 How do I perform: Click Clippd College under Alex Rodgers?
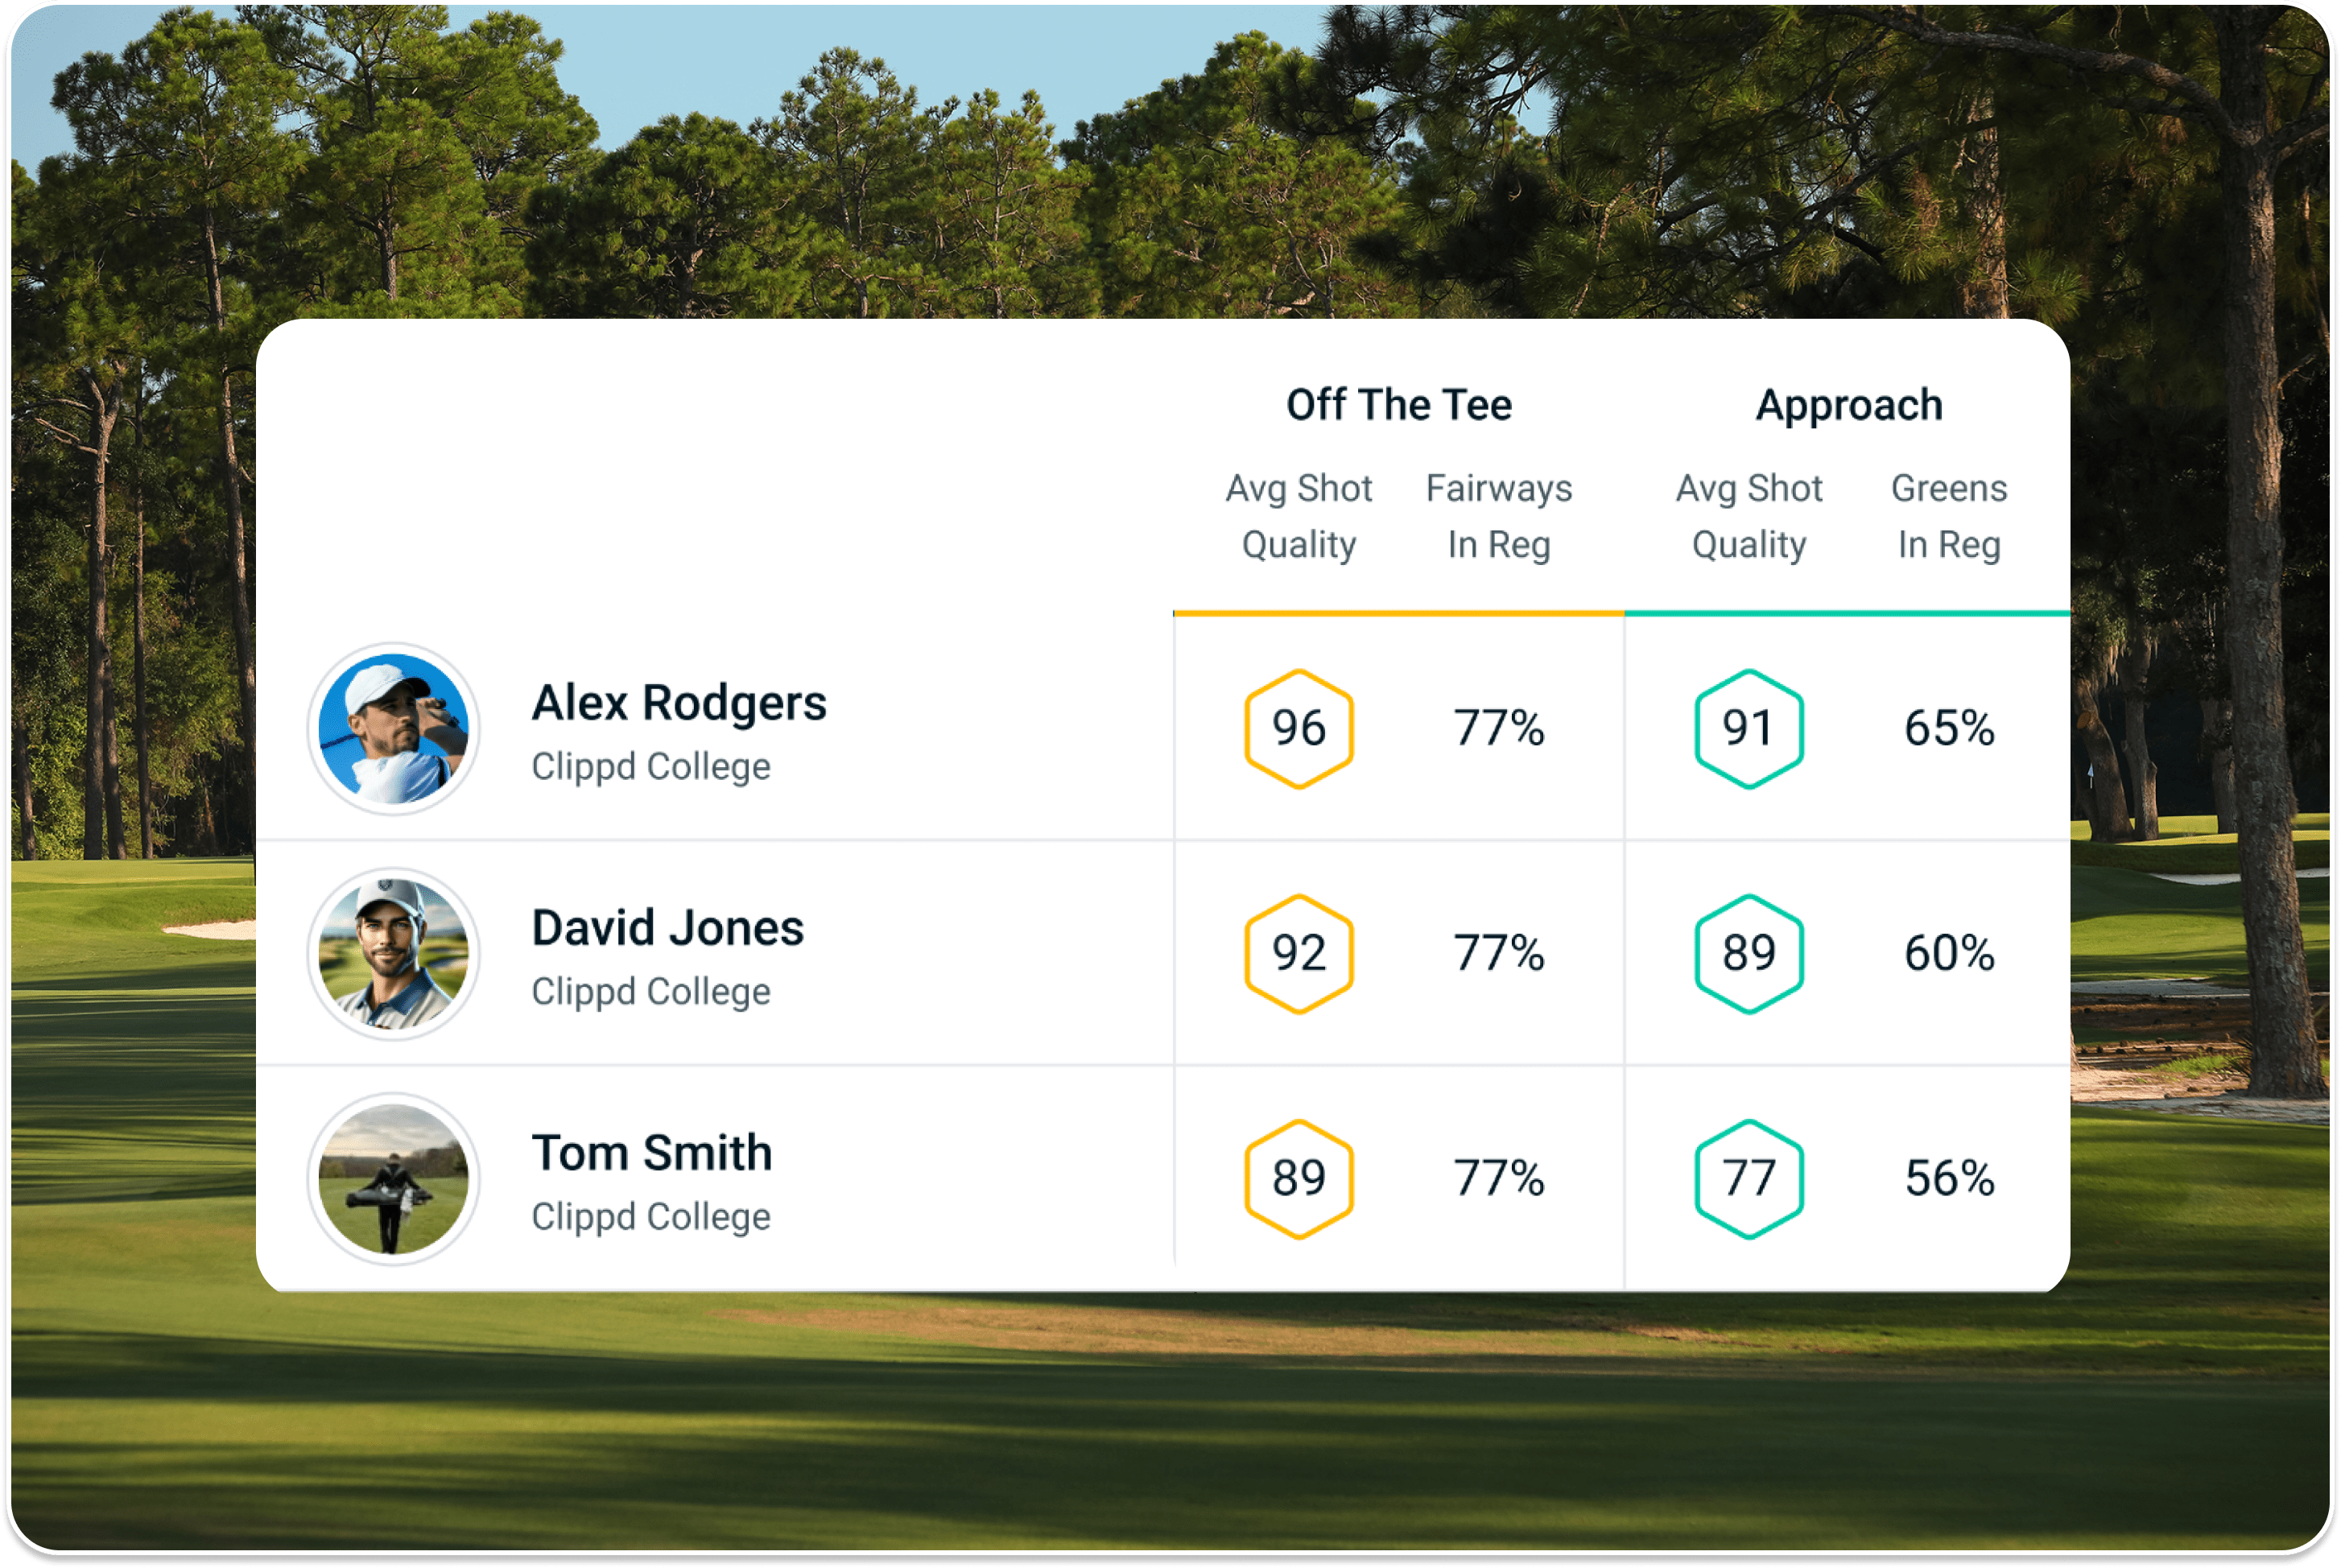click(x=651, y=767)
